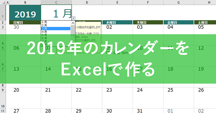
Task: Select the gray 30 cell under 日曜日
Action: [x=25, y=27]
